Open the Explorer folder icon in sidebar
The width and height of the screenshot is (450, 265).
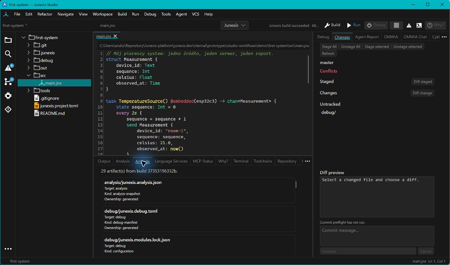8,40
